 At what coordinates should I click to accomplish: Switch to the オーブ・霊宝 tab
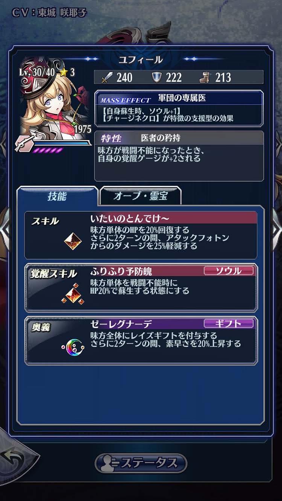140,196
